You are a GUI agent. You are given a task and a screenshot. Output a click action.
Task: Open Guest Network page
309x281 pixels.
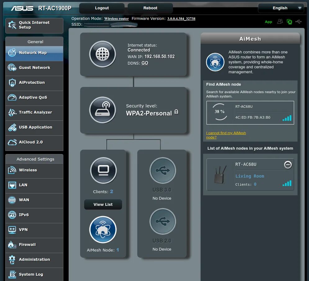(34, 68)
